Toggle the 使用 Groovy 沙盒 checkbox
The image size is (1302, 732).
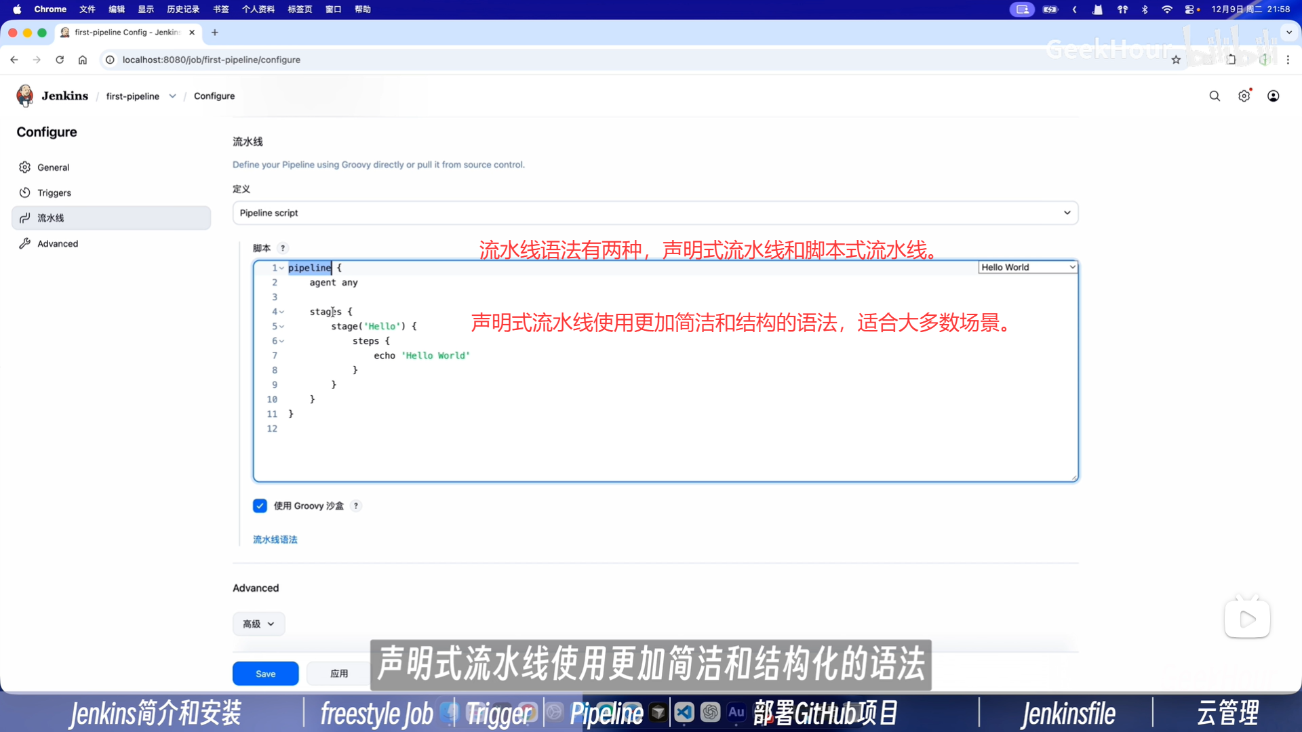[x=260, y=506]
